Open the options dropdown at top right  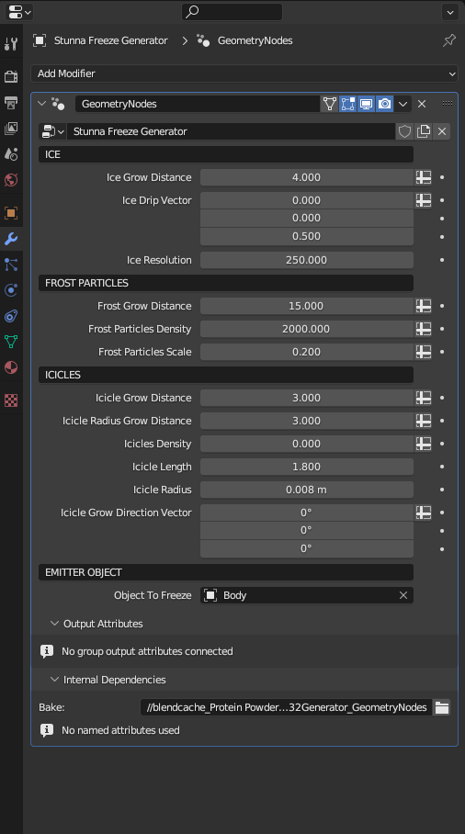450,12
